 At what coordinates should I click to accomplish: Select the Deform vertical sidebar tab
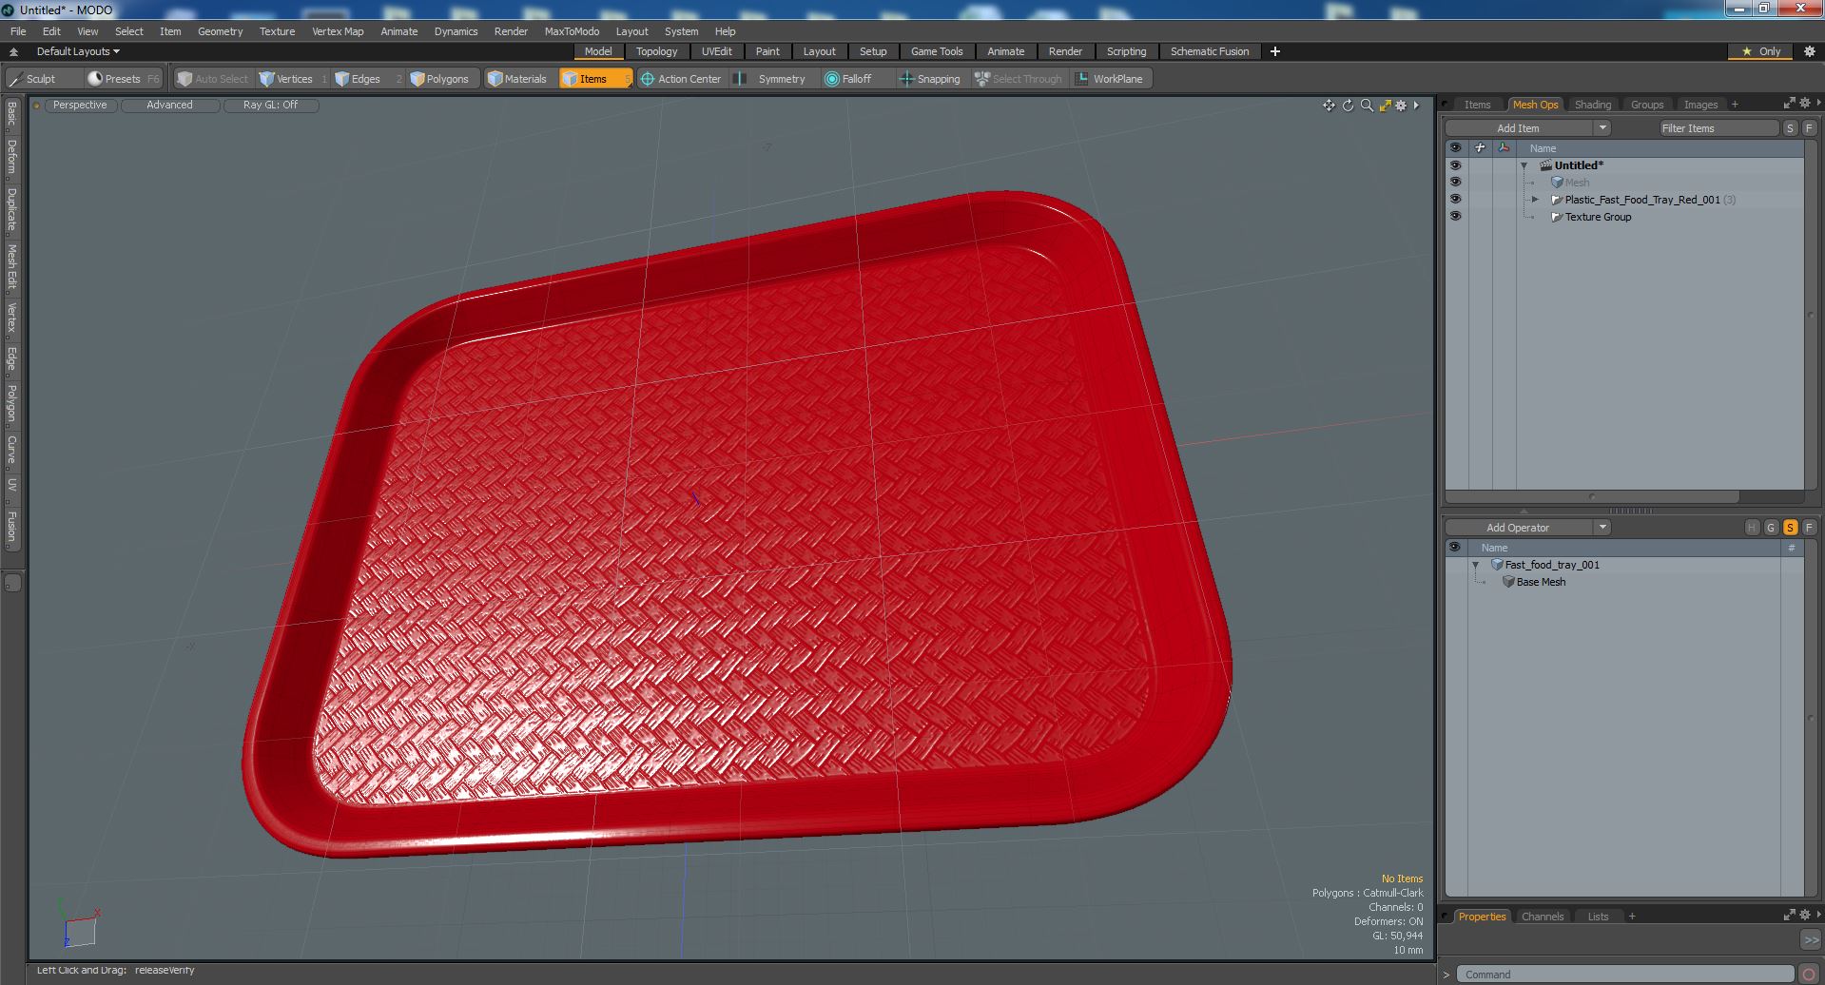(11, 157)
